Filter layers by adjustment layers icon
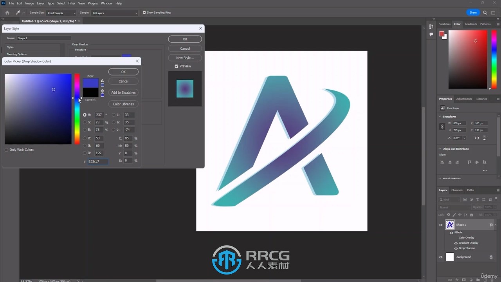Image resolution: width=501 pixels, height=282 pixels. (x=471, y=200)
